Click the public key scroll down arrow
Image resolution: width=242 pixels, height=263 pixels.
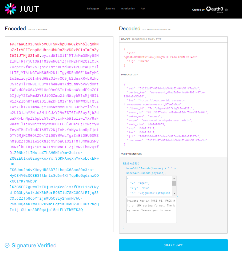tap(174, 193)
